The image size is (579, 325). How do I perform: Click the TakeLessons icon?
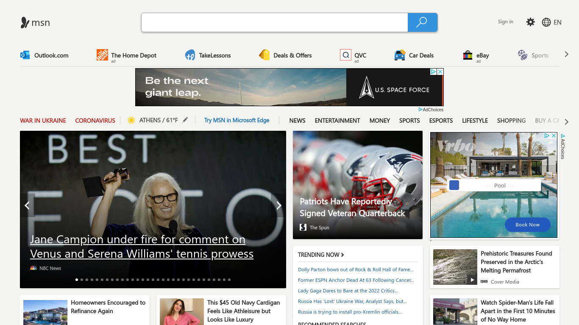click(x=190, y=55)
